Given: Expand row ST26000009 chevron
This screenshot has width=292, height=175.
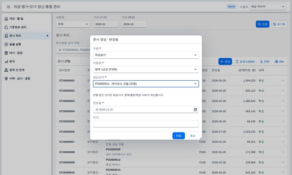Looking at the screenshot, I should (283, 162).
